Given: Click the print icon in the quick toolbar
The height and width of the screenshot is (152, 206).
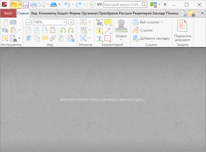Looking at the screenshot, I should click(x=34, y=5).
